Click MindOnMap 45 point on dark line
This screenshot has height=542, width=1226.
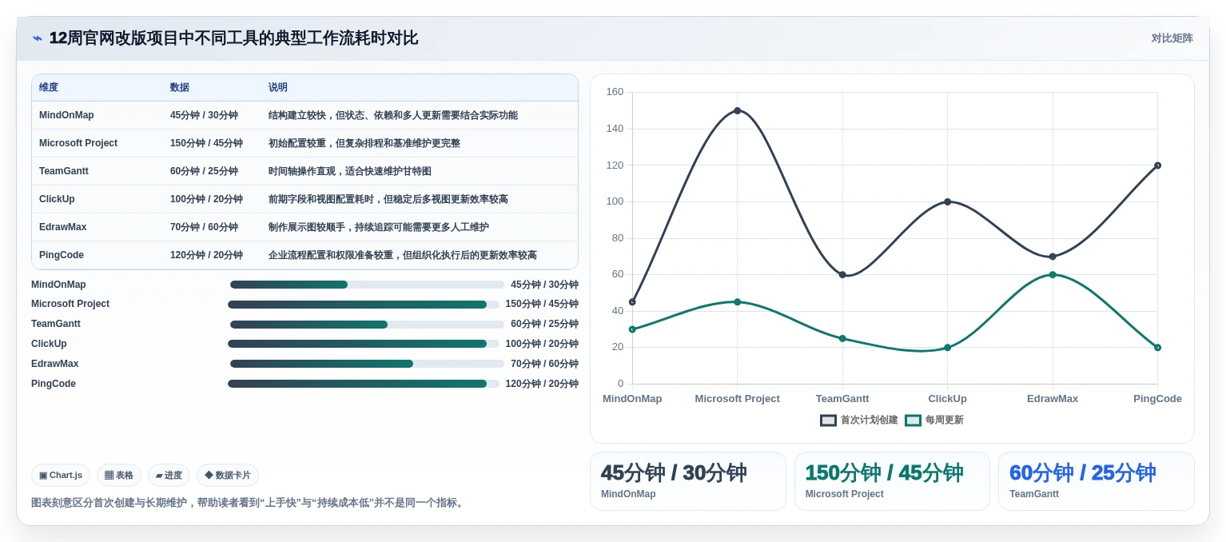tap(632, 302)
